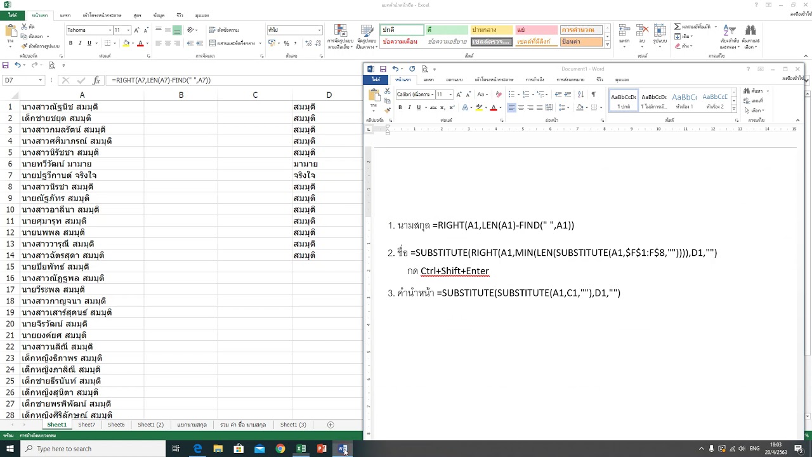Image resolution: width=812 pixels, height=457 pixels.
Task: Open the Excel Formulas tab
Action: (x=138, y=15)
